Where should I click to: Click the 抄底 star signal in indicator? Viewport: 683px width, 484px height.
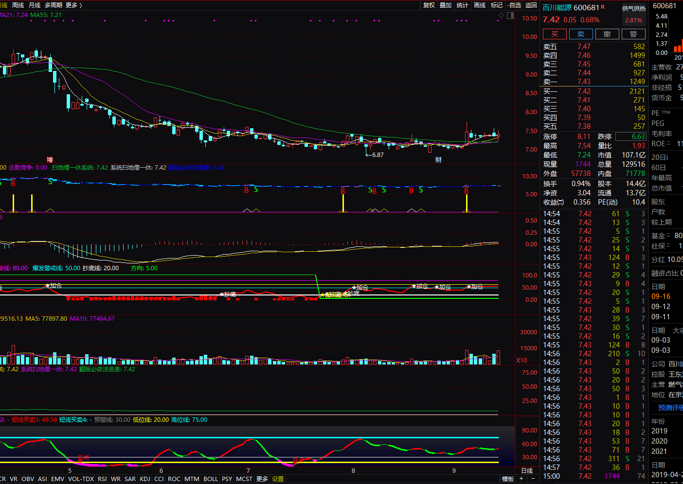(228, 294)
